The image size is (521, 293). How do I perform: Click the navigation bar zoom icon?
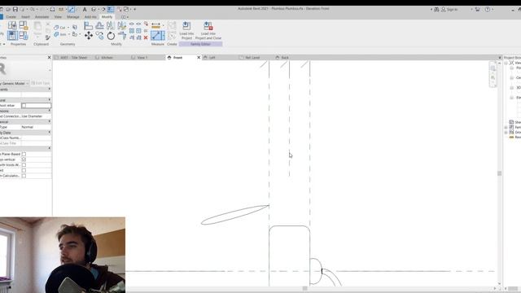pyautogui.click(x=493, y=77)
